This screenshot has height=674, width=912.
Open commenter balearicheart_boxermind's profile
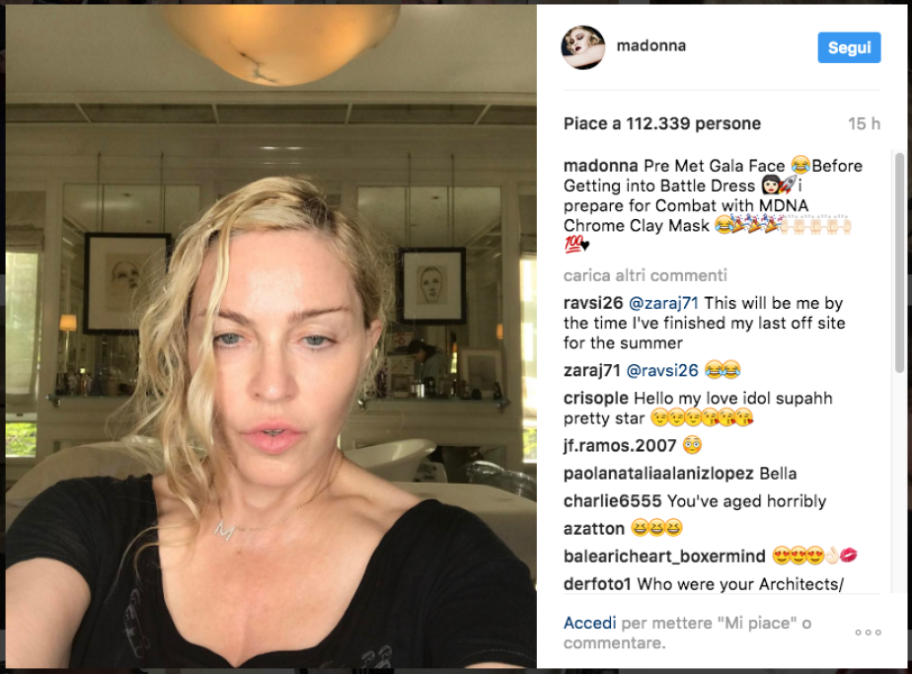[x=664, y=556]
